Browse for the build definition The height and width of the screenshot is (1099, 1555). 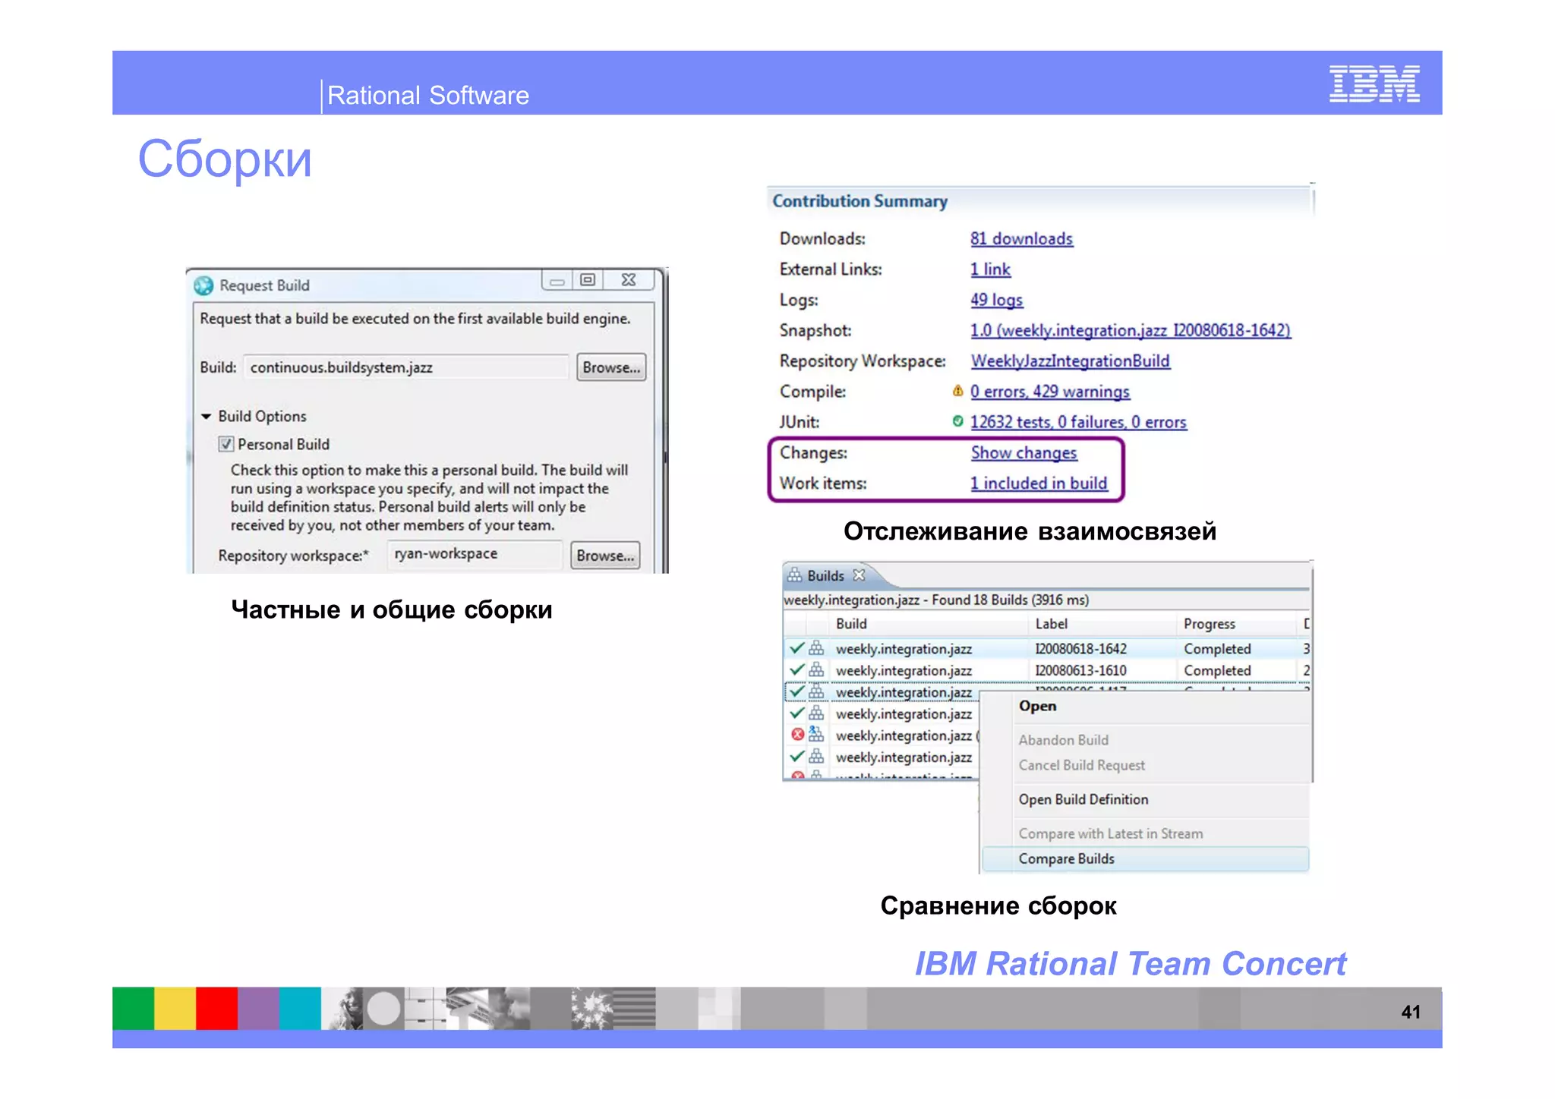pyautogui.click(x=611, y=367)
